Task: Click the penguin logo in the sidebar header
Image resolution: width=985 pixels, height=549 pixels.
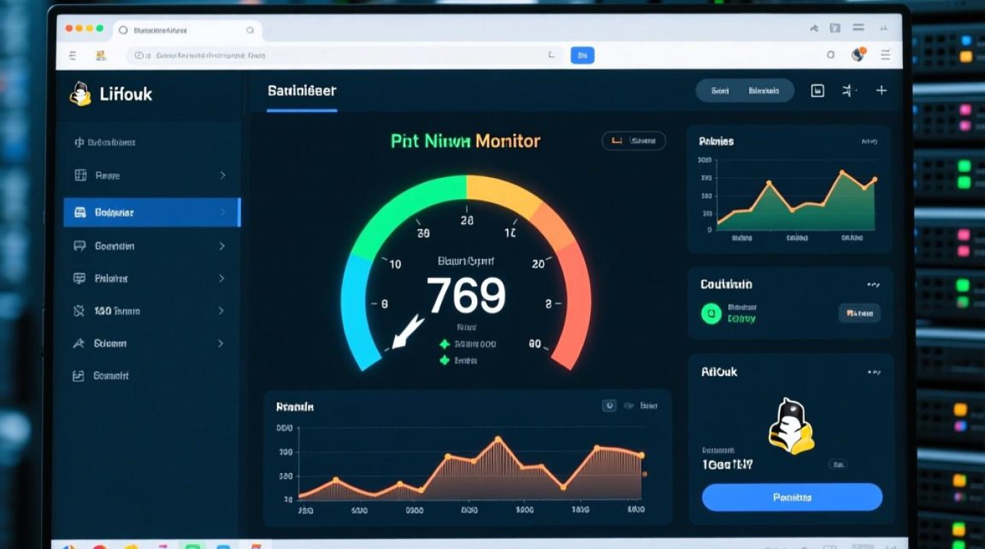Action: [80, 94]
